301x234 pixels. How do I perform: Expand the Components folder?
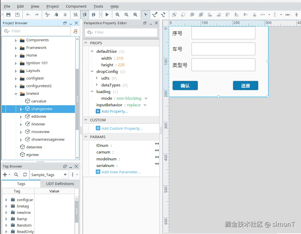(x=16, y=40)
